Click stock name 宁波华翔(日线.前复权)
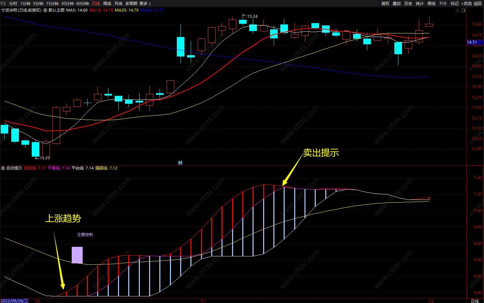Screen dimensions: 484x303 (x=21, y=10)
